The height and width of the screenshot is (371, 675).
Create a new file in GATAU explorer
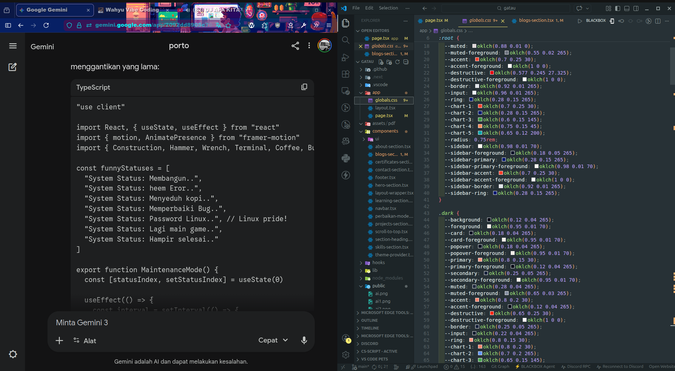point(381,62)
